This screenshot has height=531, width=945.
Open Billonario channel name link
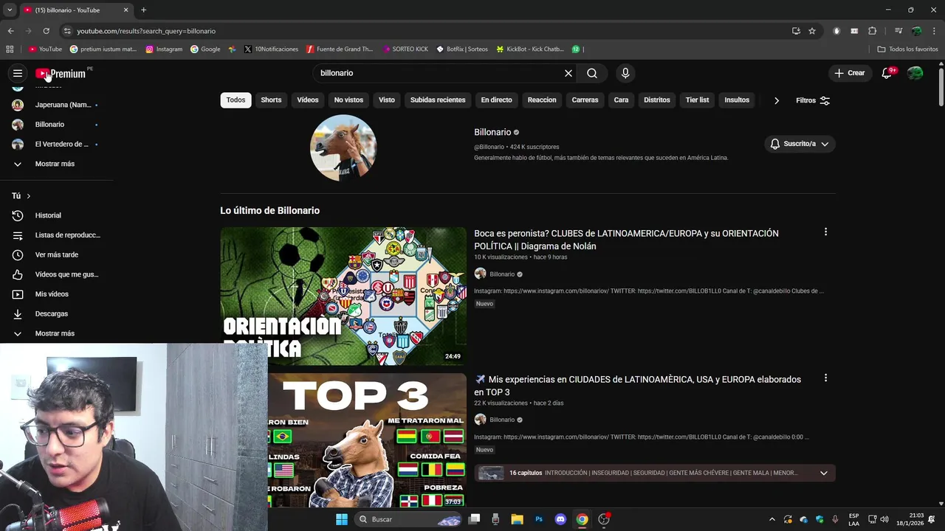pos(492,132)
